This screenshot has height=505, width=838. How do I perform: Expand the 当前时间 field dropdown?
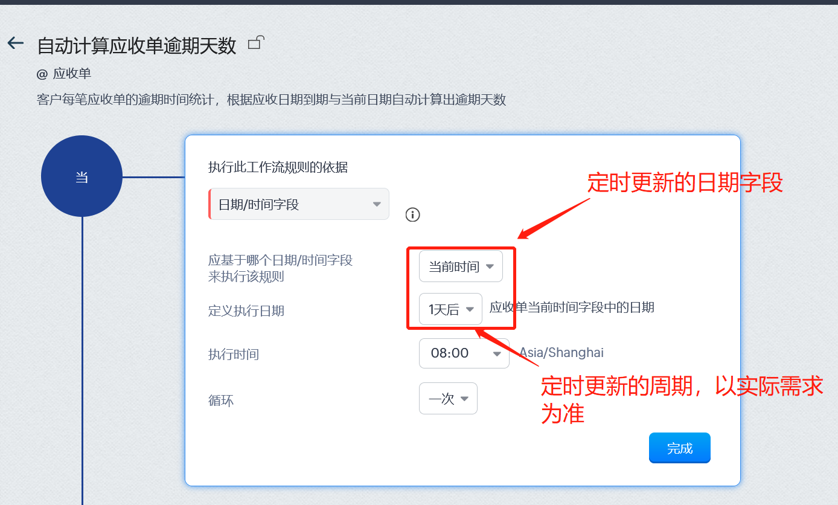coord(461,266)
